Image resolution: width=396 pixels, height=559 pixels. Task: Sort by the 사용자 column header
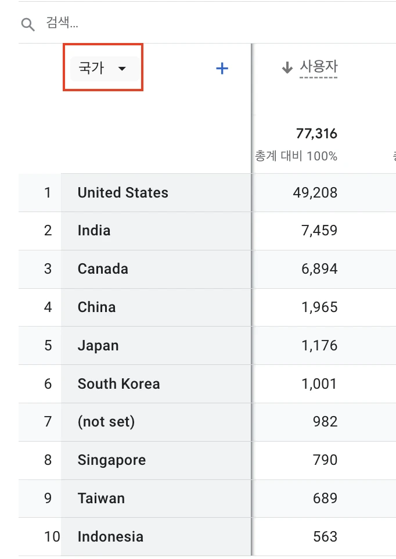click(x=318, y=67)
